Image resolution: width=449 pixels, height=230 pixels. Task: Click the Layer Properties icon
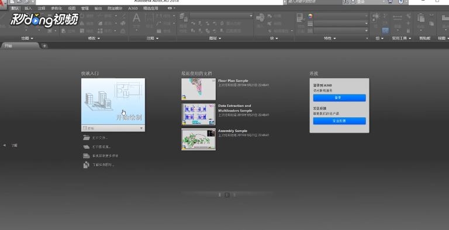coord(183,18)
